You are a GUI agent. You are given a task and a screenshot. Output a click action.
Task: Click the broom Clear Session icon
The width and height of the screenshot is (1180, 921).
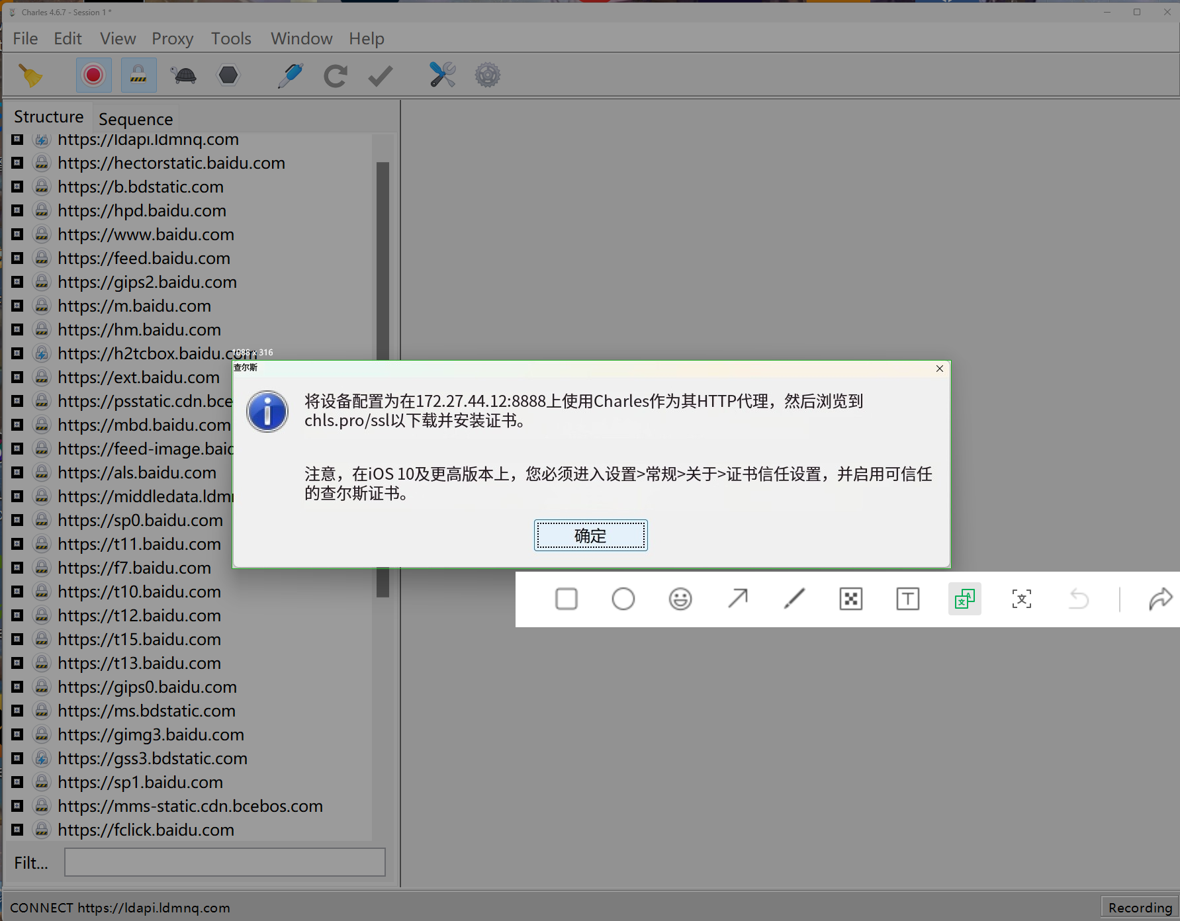30,75
